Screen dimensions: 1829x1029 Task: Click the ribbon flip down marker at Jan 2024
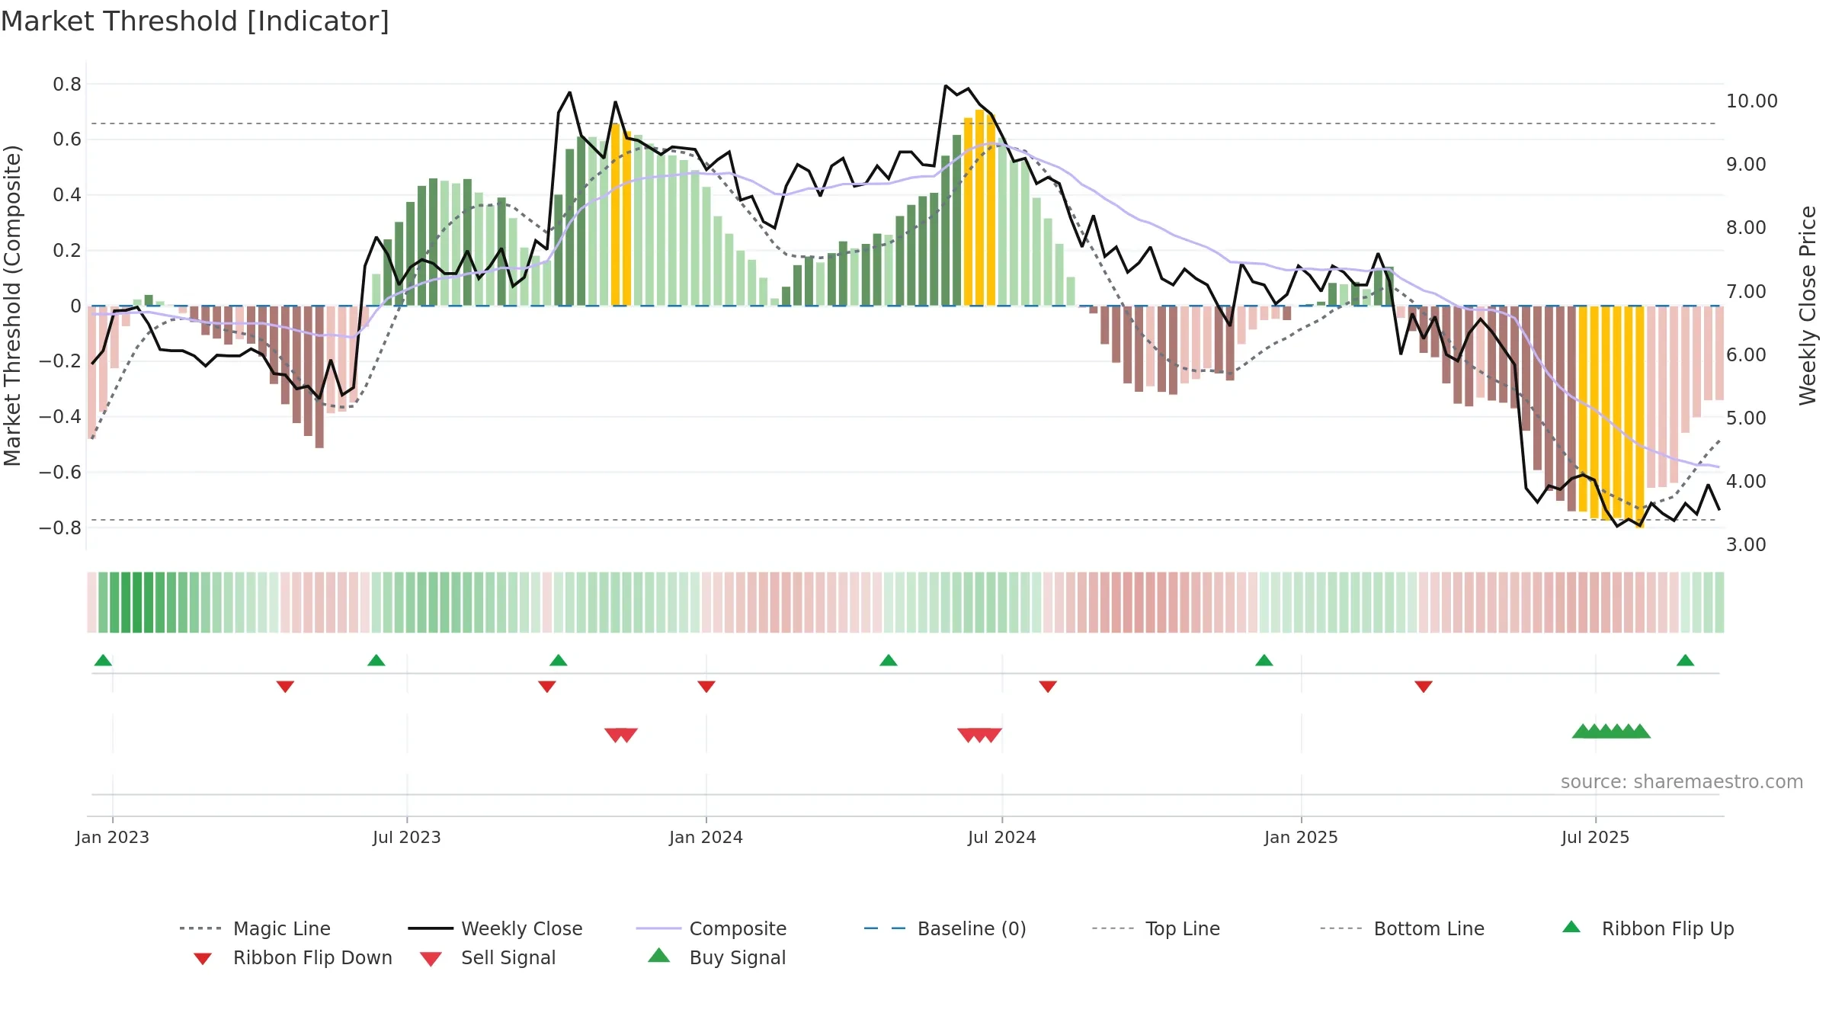click(x=706, y=687)
